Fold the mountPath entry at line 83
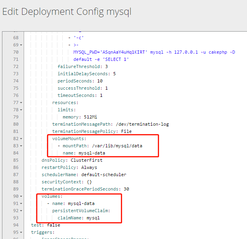Viewport: 247px width, 239px height. pyautogui.click(x=21, y=146)
